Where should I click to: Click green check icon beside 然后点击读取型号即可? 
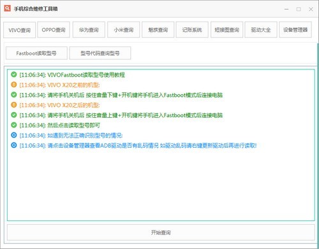point(14,125)
